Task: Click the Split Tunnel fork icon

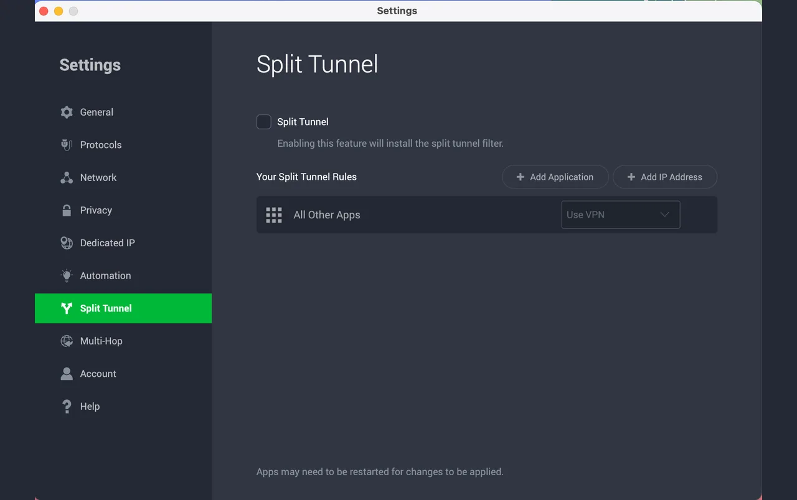Action: (67, 308)
